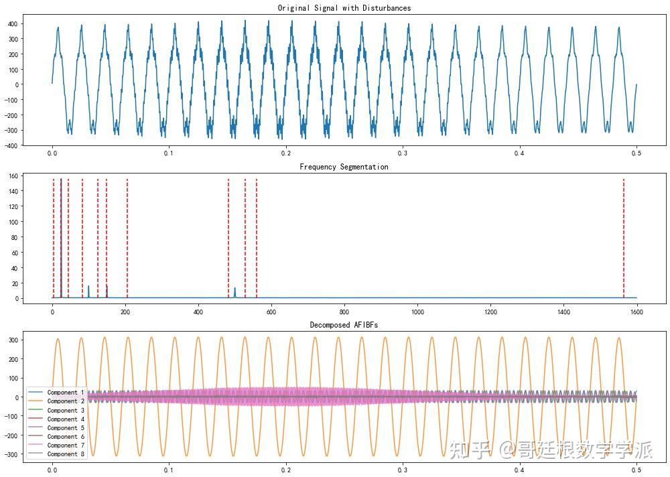Screen dimensions: 670x477
Task: Click the 'Decomposed AFIBFs' plot title
Action: pos(344,325)
